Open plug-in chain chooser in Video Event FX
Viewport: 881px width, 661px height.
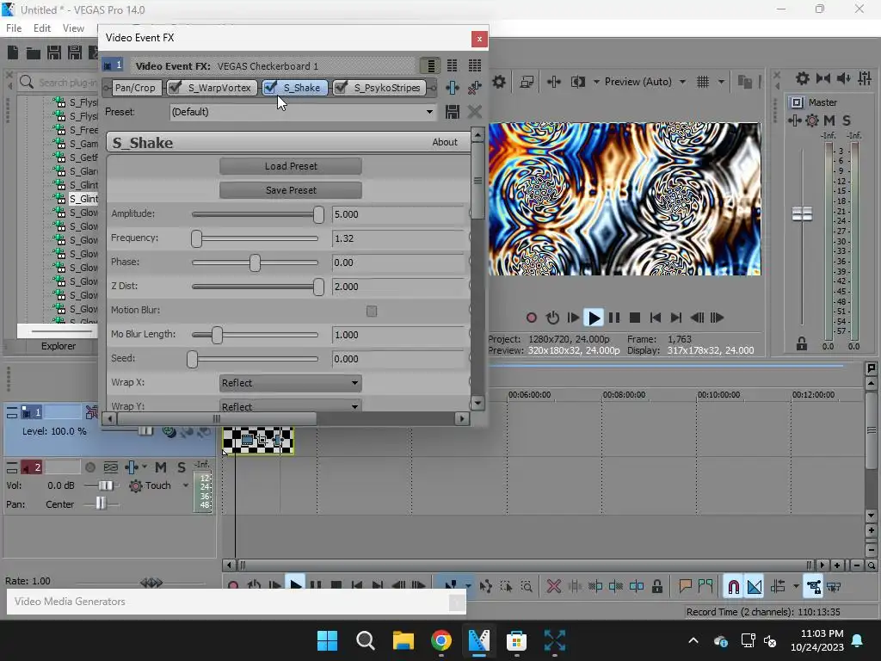[x=453, y=88]
